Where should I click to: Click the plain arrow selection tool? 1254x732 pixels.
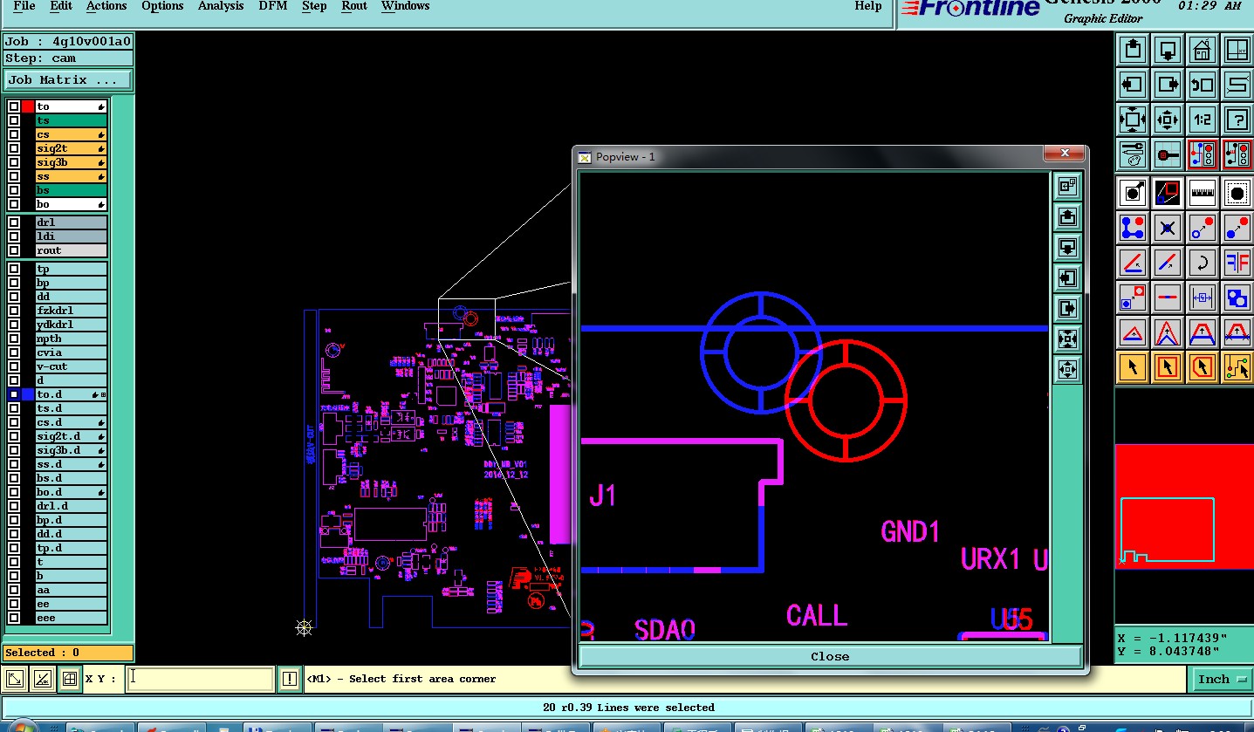point(1133,367)
